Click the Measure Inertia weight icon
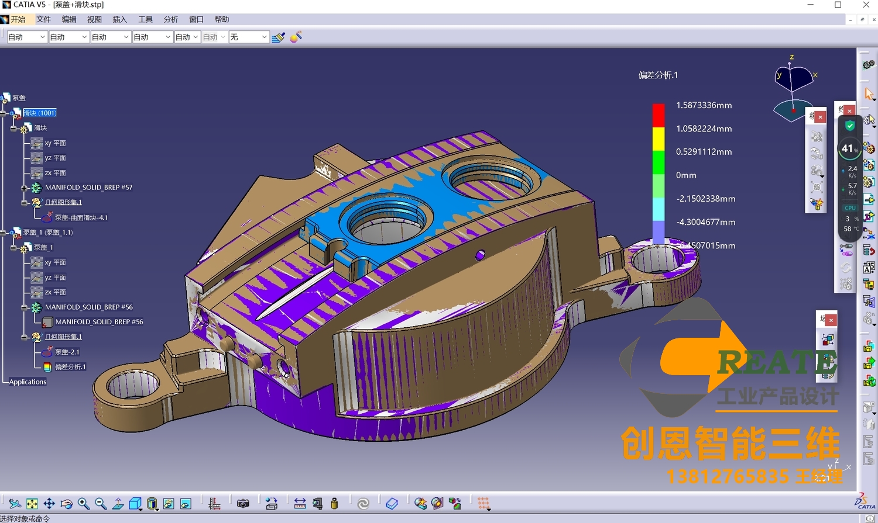Viewport: 878px width, 523px height. click(x=334, y=504)
